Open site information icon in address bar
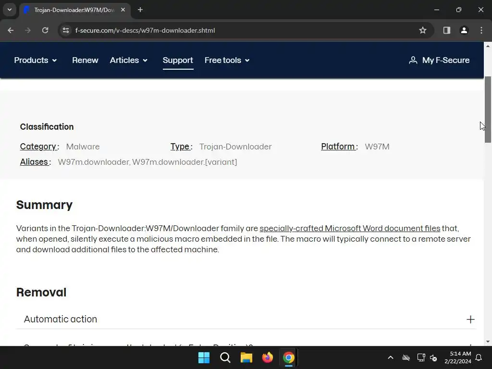492x369 pixels. pos(66,30)
